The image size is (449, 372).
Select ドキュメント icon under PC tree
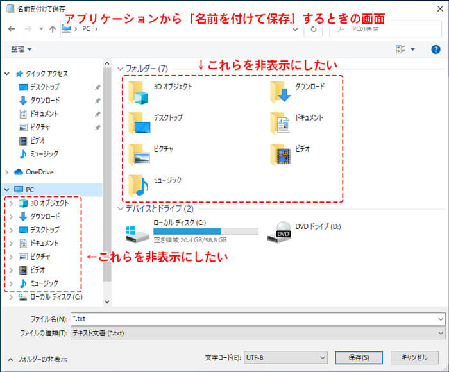pos(23,244)
